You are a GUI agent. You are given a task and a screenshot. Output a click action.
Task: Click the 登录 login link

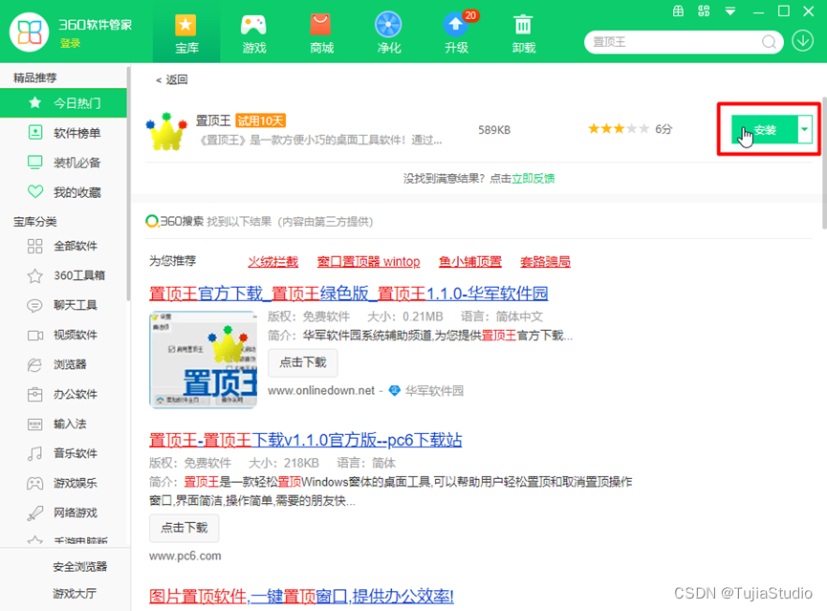(70, 43)
